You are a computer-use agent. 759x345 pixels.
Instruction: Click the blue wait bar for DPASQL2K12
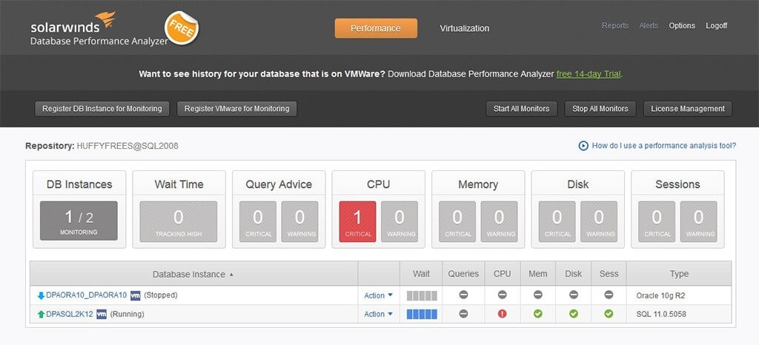[422, 314]
